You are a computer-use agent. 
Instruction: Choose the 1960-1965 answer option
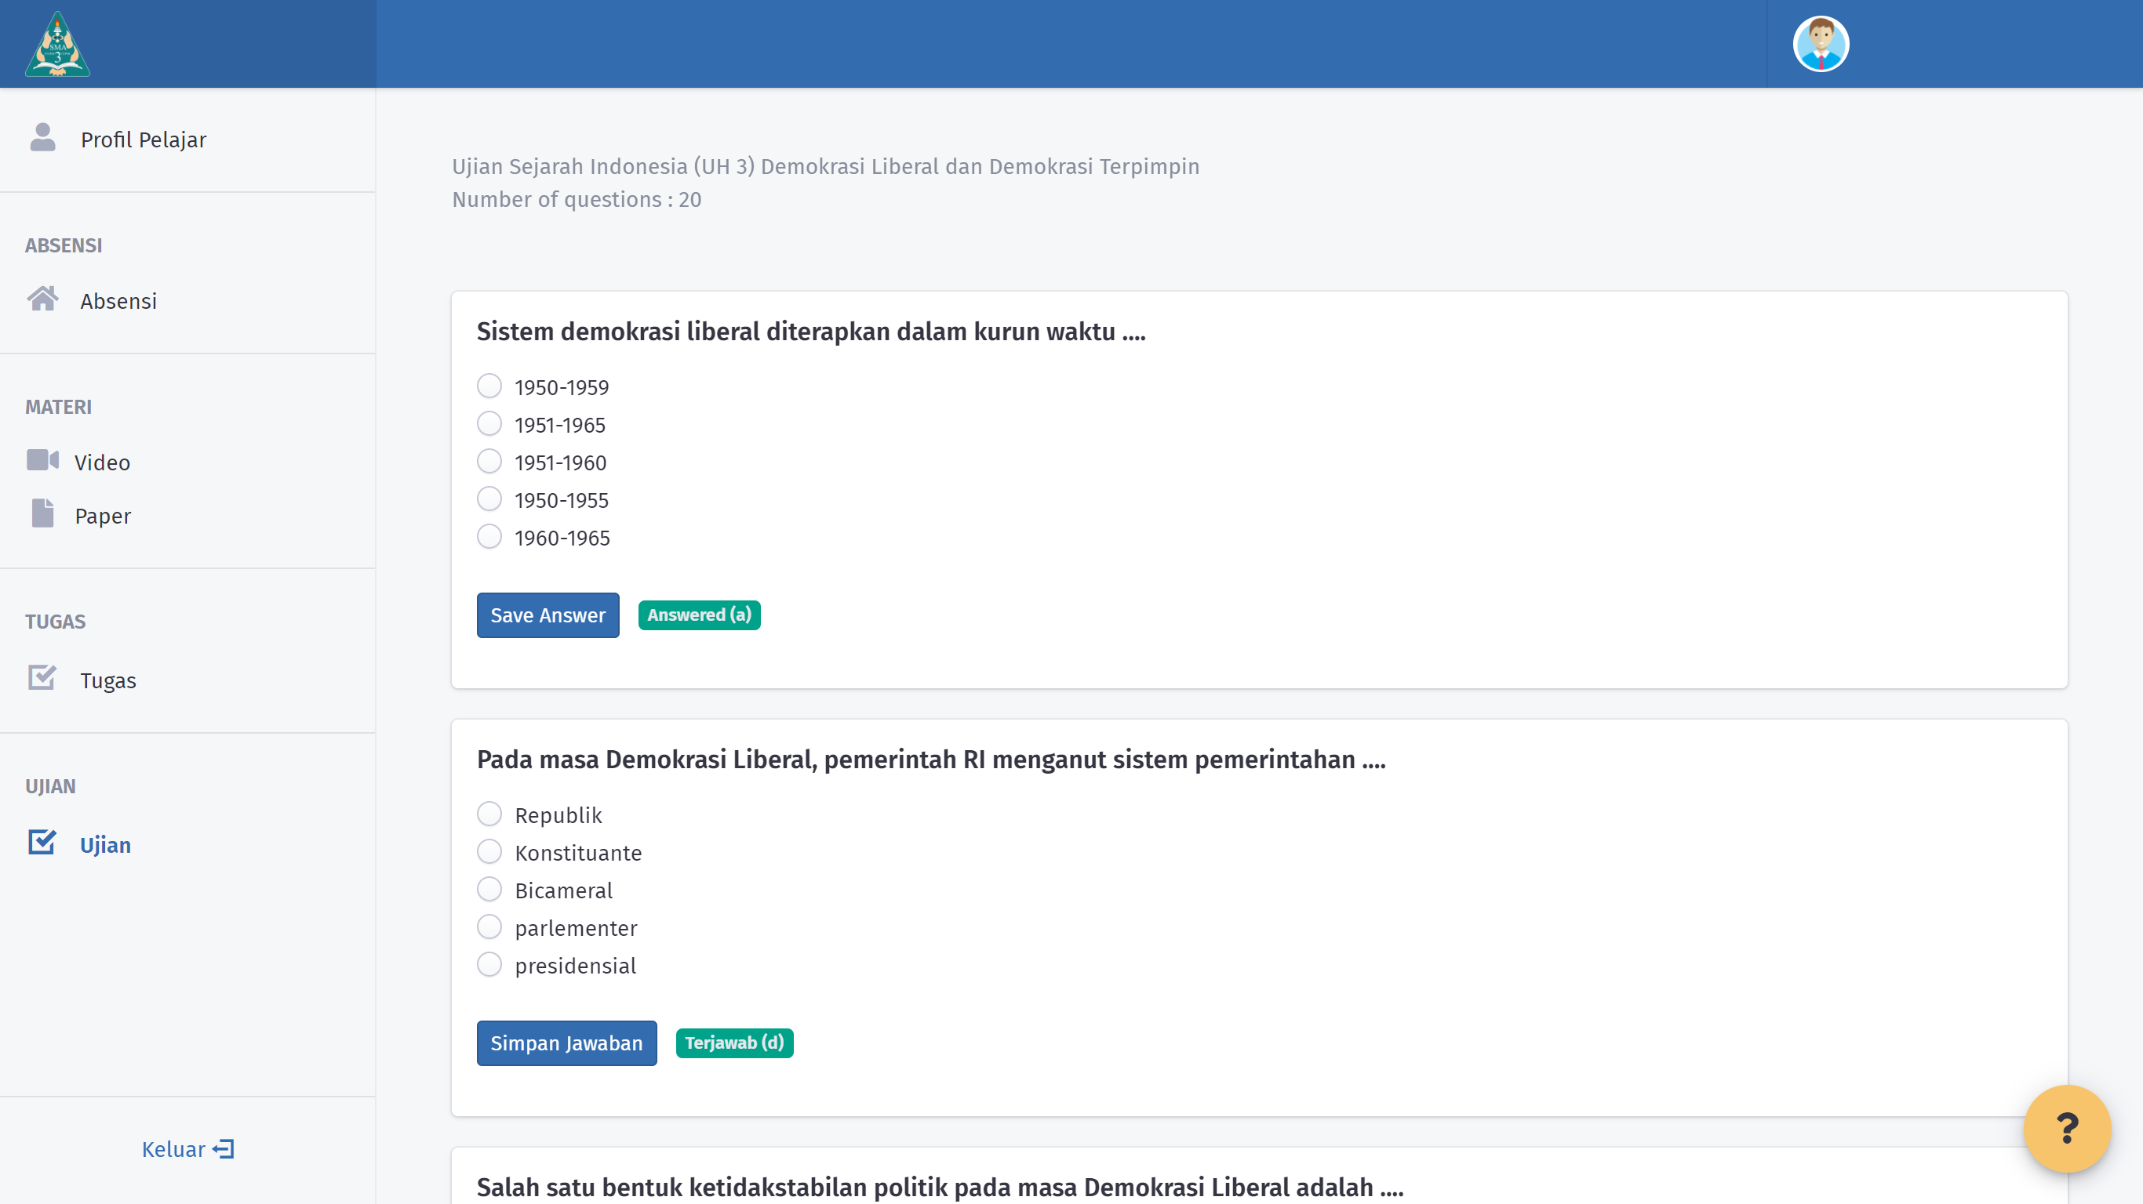[489, 537]
